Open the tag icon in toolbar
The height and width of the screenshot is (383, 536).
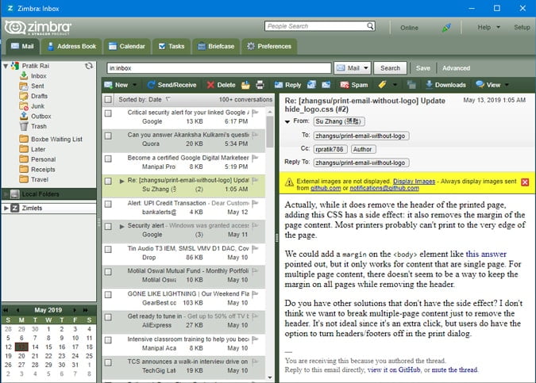point(383,85)
